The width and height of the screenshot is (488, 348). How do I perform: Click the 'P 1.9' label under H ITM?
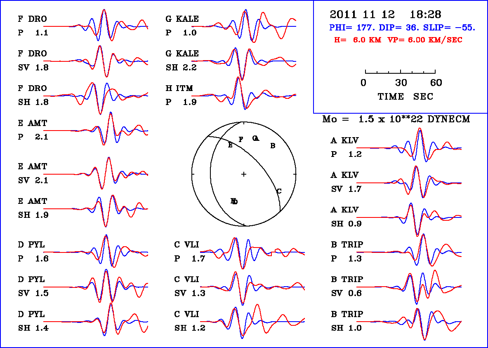(x=181, y=102)
